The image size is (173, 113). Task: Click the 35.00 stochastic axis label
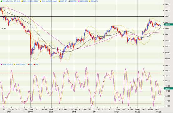click(168, 96)
